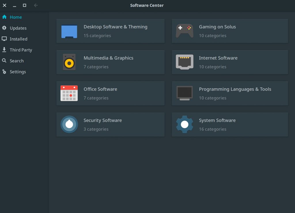Click the gamepad icon for Gaming on Solus

[x=185, y=31]
